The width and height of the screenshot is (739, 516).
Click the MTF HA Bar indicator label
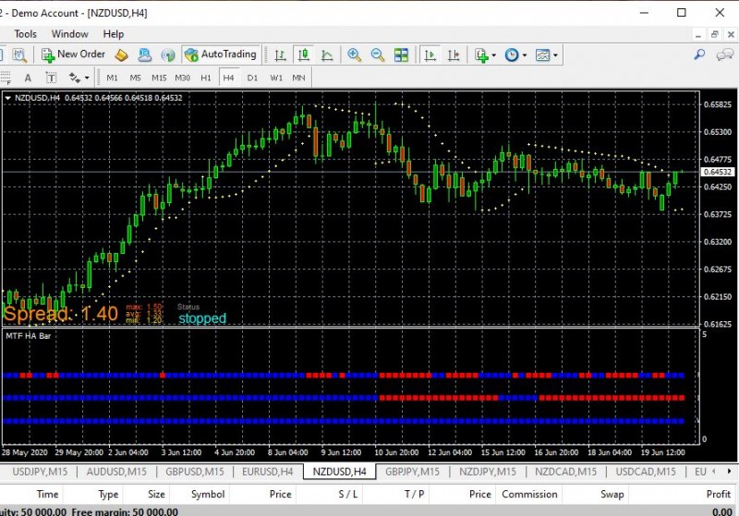click(x=29, y=336)
